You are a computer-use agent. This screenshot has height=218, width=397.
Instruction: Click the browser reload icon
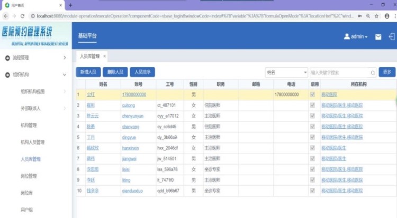tap(24, 16)
